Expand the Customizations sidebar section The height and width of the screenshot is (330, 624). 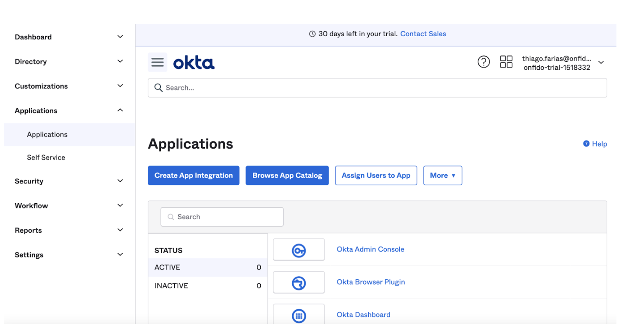coord(69,86)
